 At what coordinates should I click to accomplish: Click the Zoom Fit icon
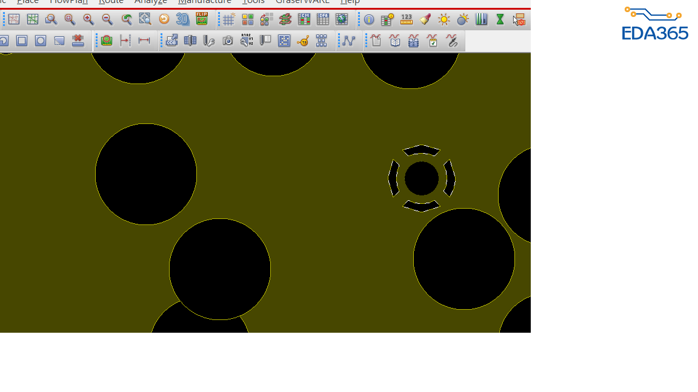pyautogui.click(x=70, y=19)
